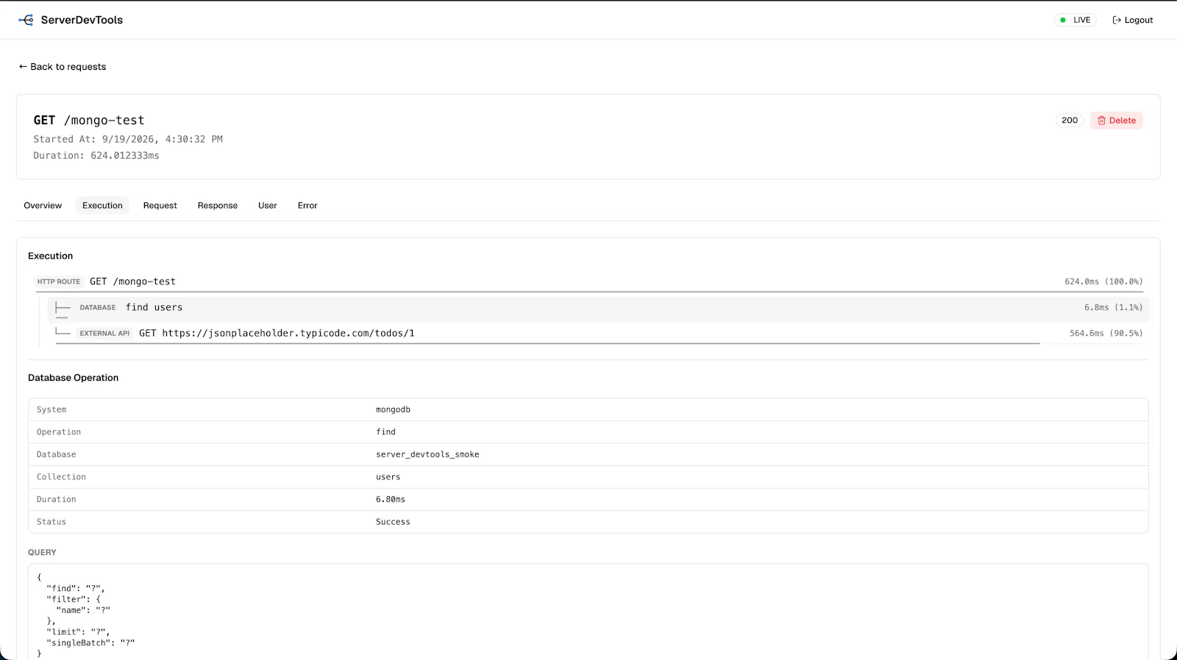Click the server_devtools_smoke database value
Viewport: 1177px width, 660px height.
427,455
